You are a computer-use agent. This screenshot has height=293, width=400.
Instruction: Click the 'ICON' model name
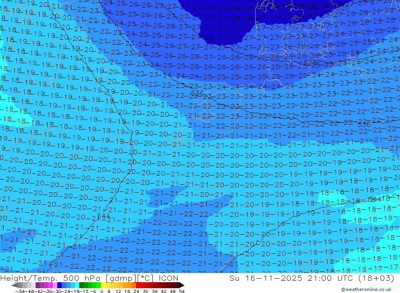168,278
